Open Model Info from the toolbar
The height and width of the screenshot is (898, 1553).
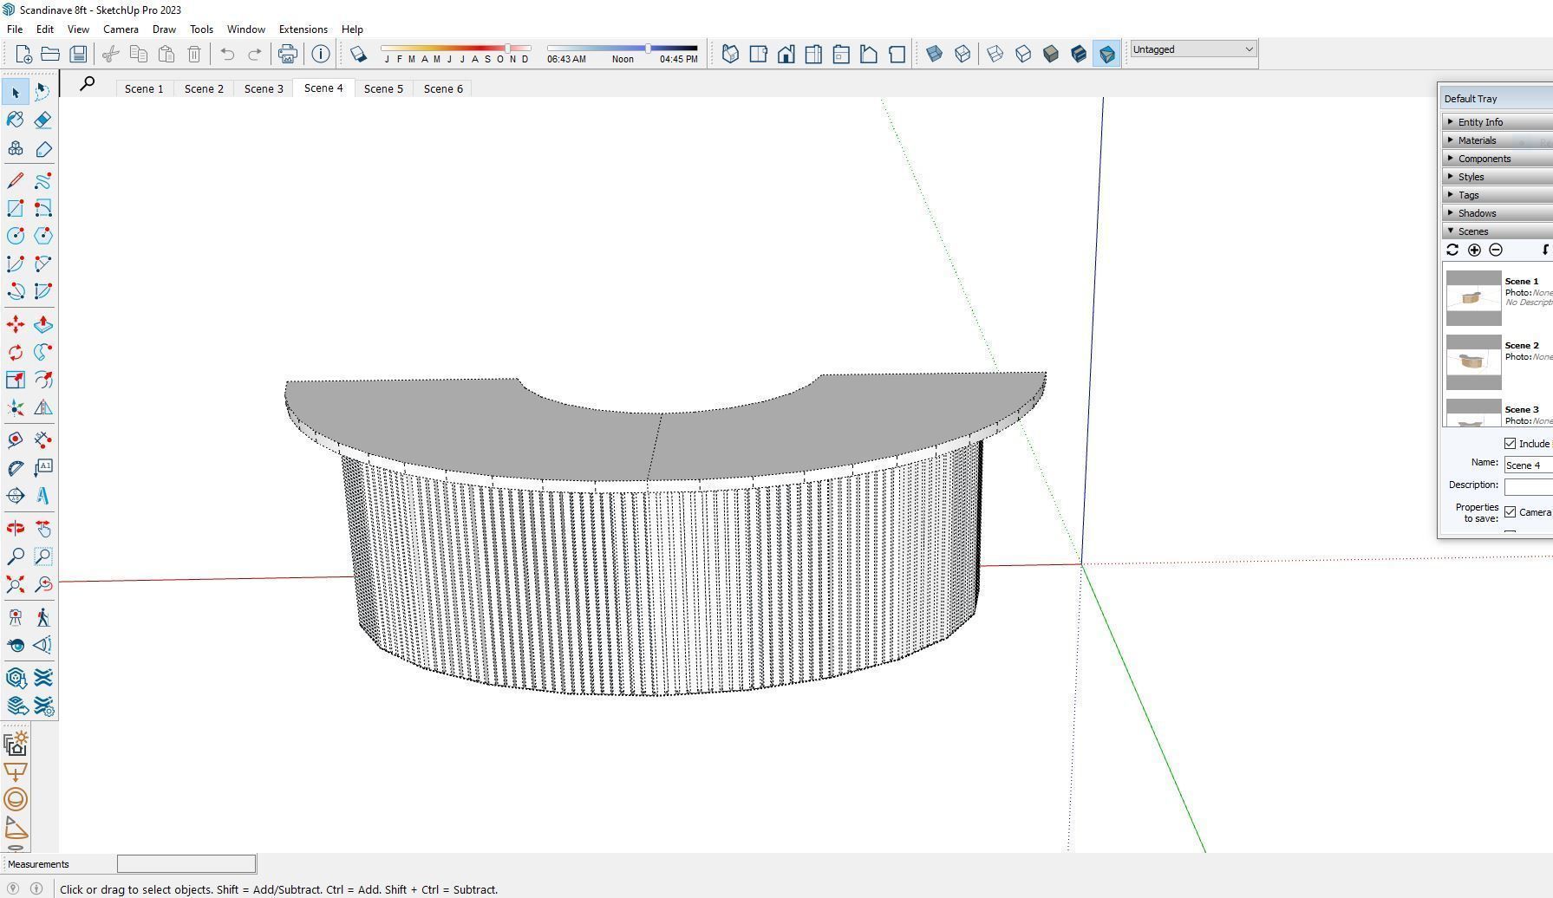point(321,54)
